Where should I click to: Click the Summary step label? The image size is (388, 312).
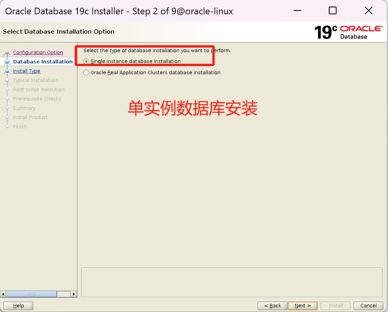(x=24, y=108)
